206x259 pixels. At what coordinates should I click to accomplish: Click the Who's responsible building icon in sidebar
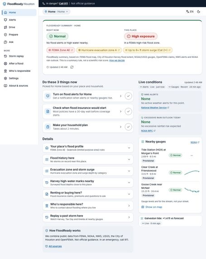click(x=5, y=71)
